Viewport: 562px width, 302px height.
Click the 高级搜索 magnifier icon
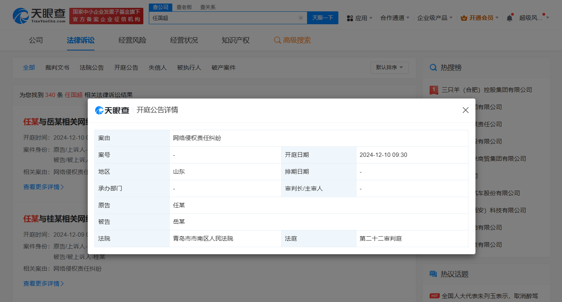[277, 40]
